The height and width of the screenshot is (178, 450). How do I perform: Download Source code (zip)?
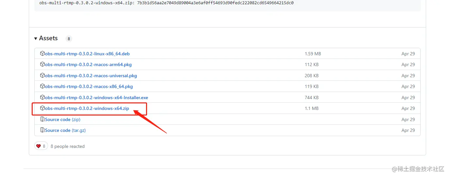(63, 119)
